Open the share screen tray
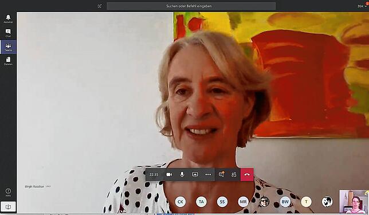Screen dimensions: 369x215 (195, 174)
